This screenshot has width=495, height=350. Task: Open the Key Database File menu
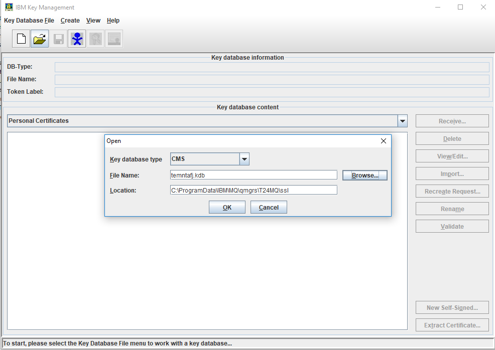(29, 21)
